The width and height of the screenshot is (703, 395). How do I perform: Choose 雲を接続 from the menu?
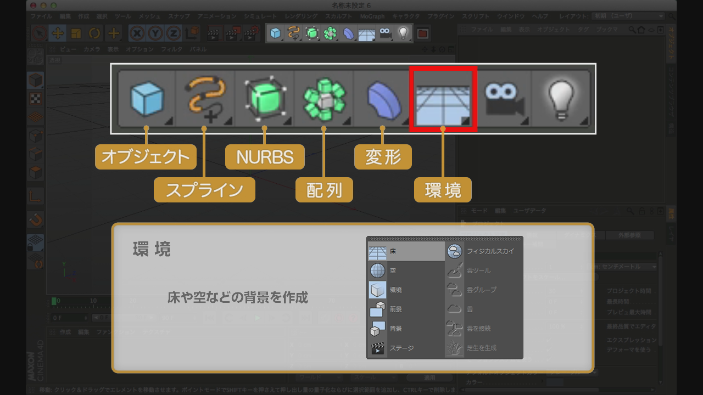pyautogui.click(x=483, y=329)
